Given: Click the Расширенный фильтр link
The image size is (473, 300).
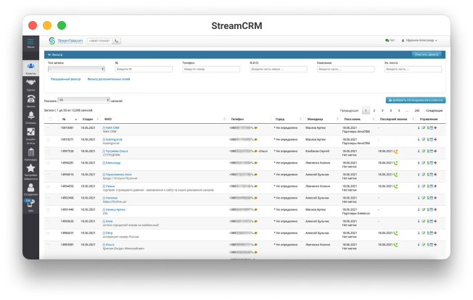Looking at the screenshot, I should point(65,78).
